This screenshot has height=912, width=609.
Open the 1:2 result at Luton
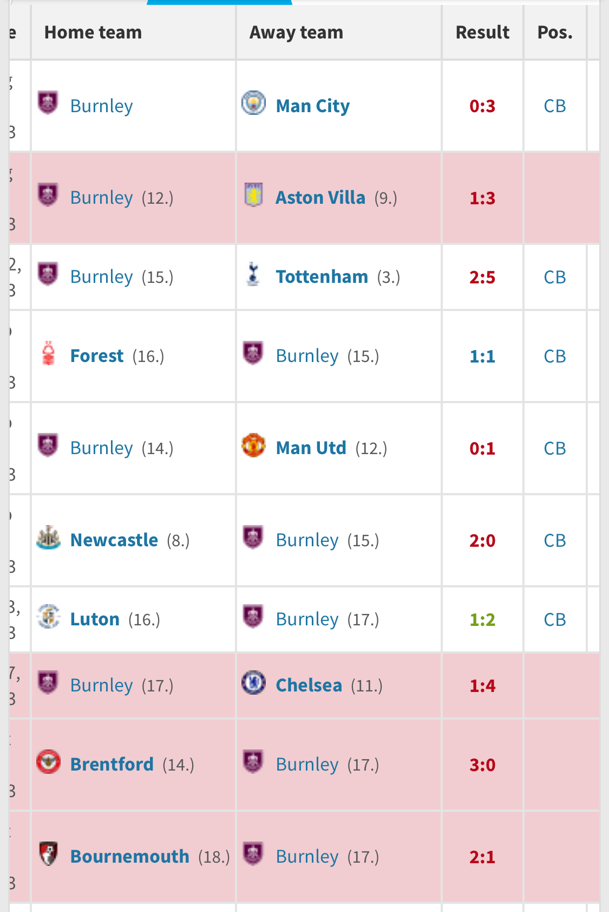pos(482,620)
